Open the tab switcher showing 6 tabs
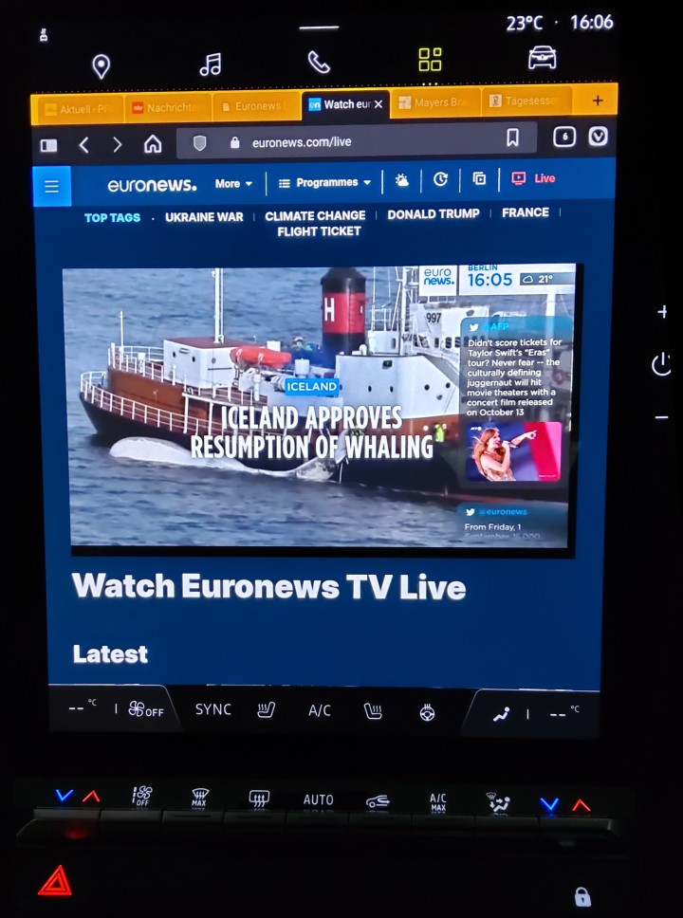 (564, 137)
